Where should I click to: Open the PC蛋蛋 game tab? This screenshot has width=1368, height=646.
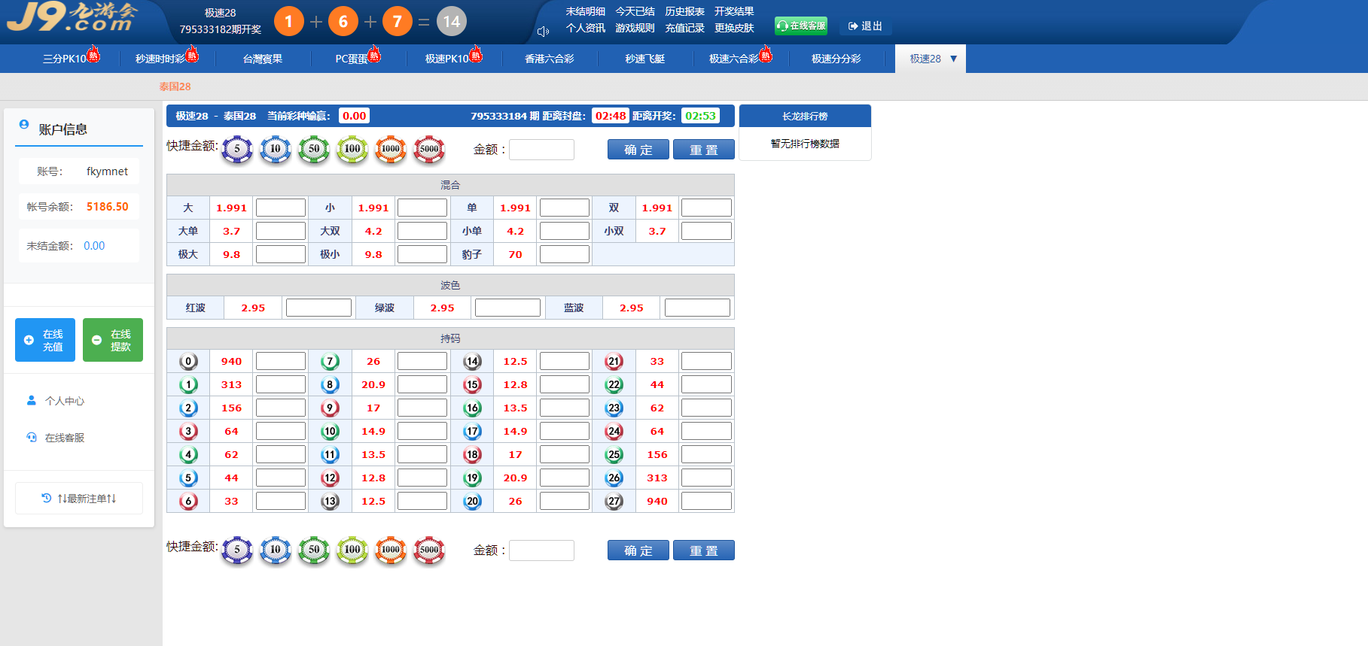pyautogui.click(x=352, y=59)
